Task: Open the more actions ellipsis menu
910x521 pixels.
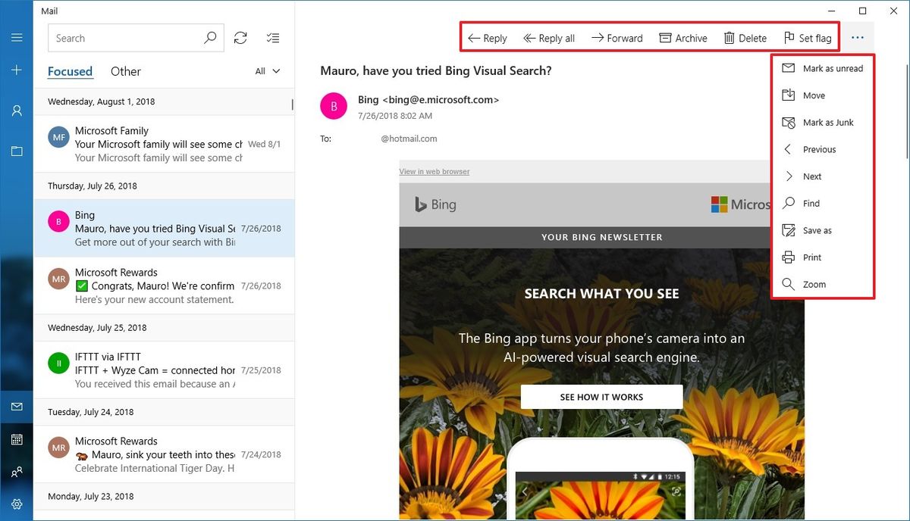Action: [858, 37]
